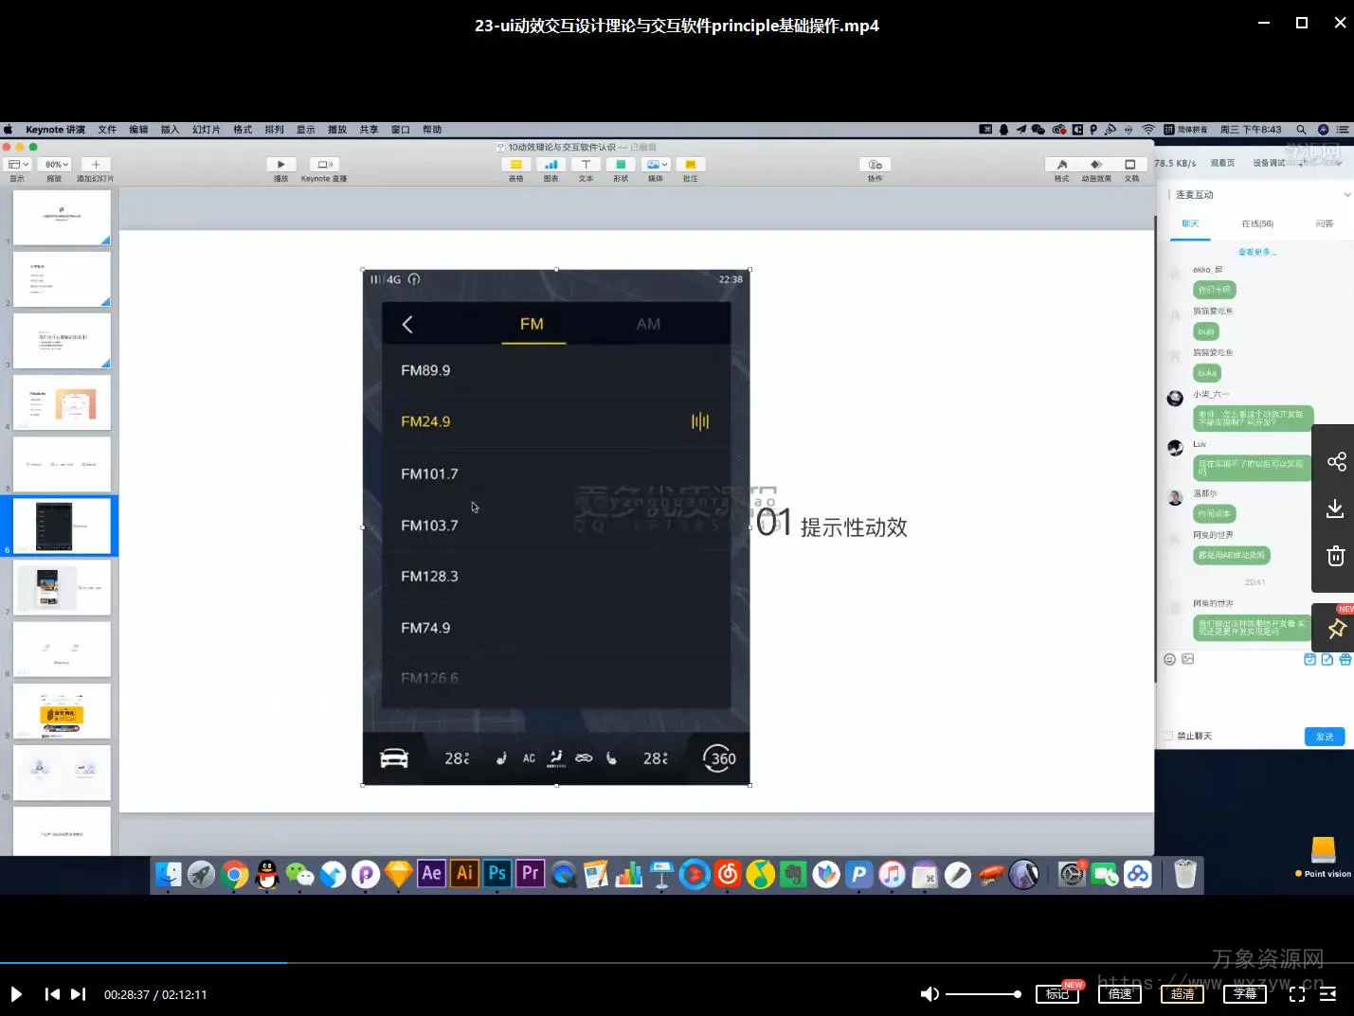
Task: Play the video with the play button
Action: coord(16,994)
